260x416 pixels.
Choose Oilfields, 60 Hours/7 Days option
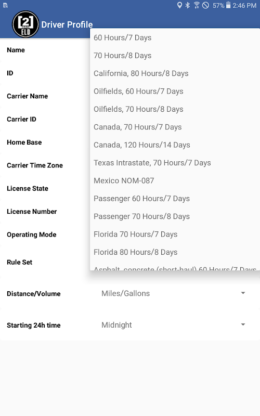point(175,92)
